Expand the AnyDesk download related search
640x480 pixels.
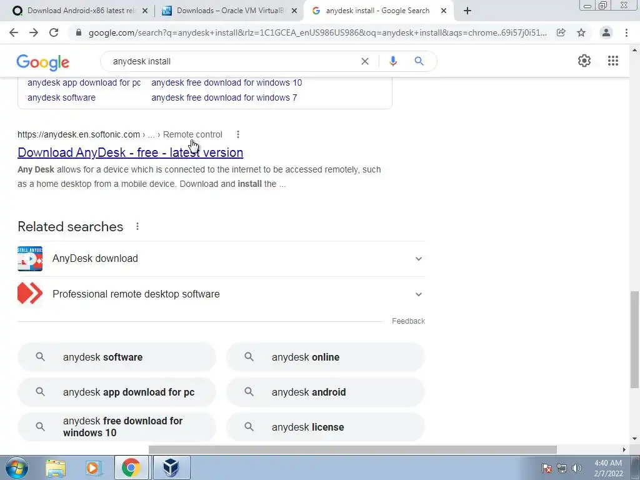[x=418, y=259]
